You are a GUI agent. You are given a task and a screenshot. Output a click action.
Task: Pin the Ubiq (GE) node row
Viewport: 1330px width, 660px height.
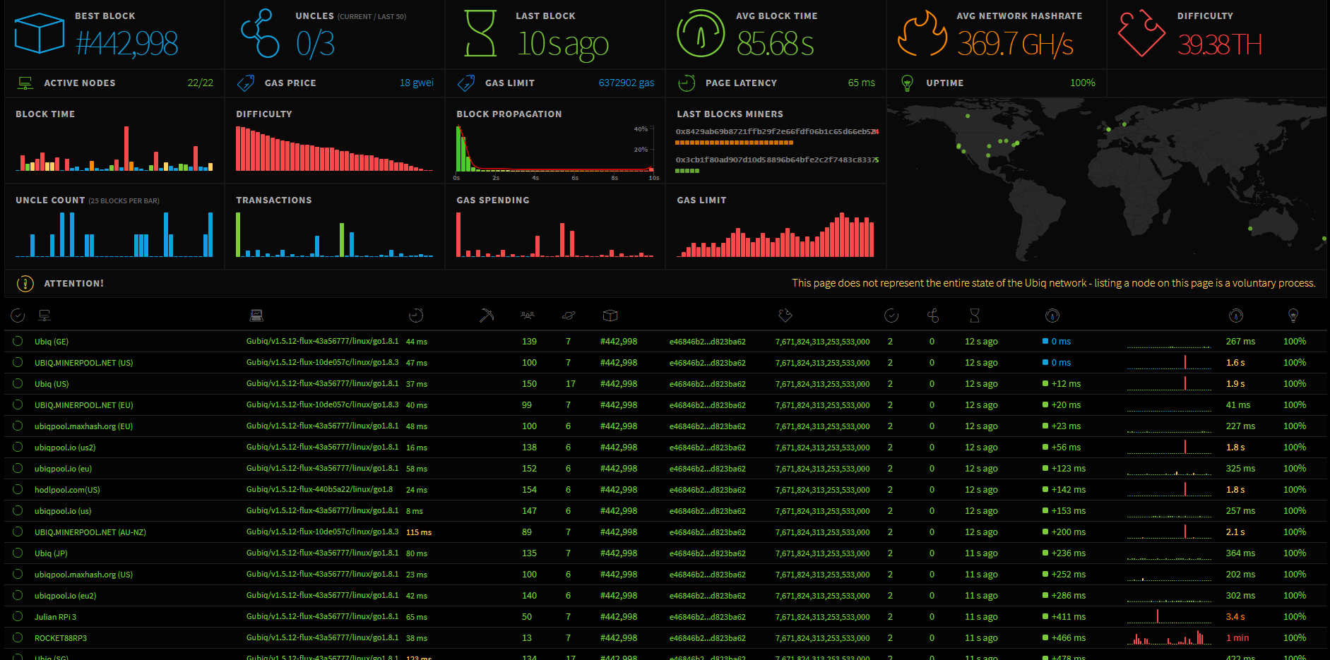pyautogui.click(x=18, y=341)
